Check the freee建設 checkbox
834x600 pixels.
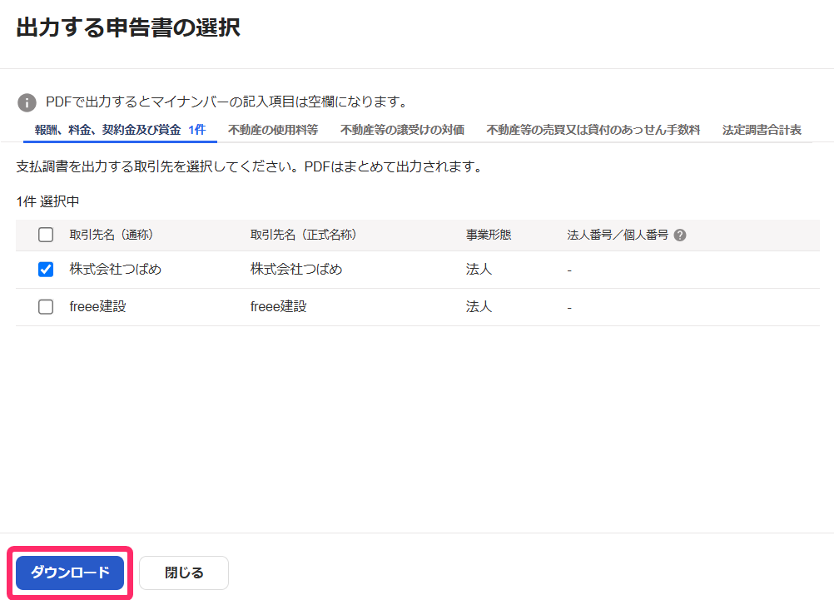(46, 307)
